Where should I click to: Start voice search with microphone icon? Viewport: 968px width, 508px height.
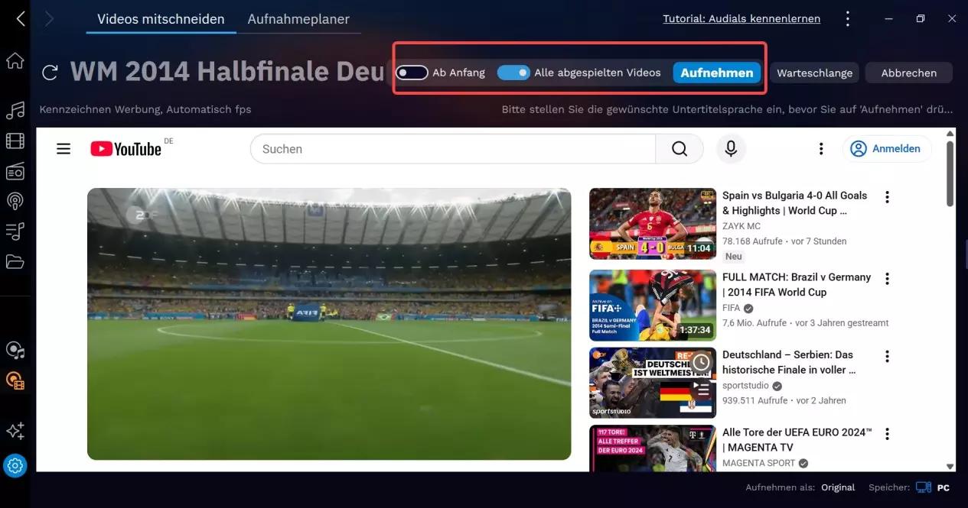(x=731, y=149)
